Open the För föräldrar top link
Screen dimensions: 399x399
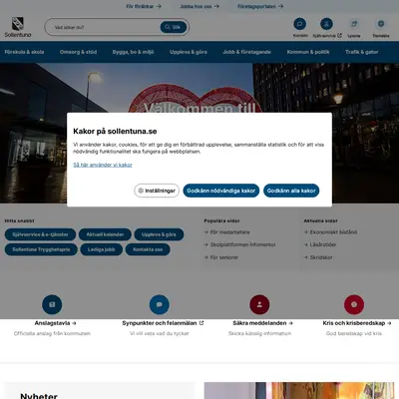[x=144, y=6]
